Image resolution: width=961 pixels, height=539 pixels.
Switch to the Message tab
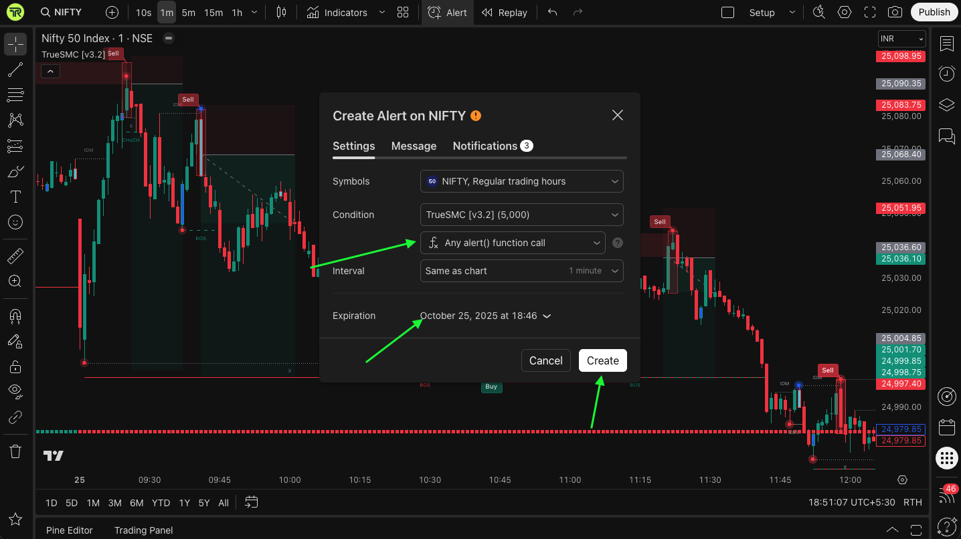pyautogui.click(x=414, y=146)
